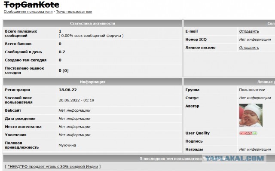Viewport: 275px width, 171px height.
Task: Click 'Нет информации' next to Дата рождения
Action: point(74,119)
